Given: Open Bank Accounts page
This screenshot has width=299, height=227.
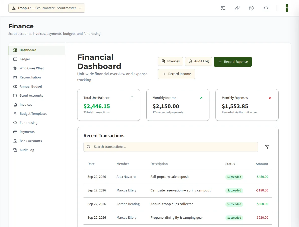Looking at the screenshot, I should [x=37, y=141].
